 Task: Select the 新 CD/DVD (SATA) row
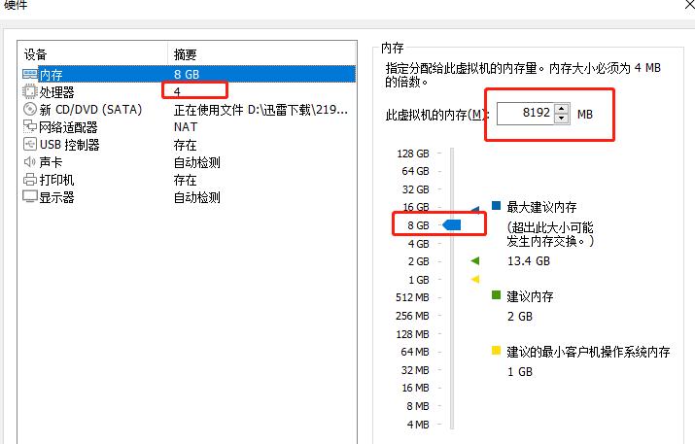coord(187,110)
